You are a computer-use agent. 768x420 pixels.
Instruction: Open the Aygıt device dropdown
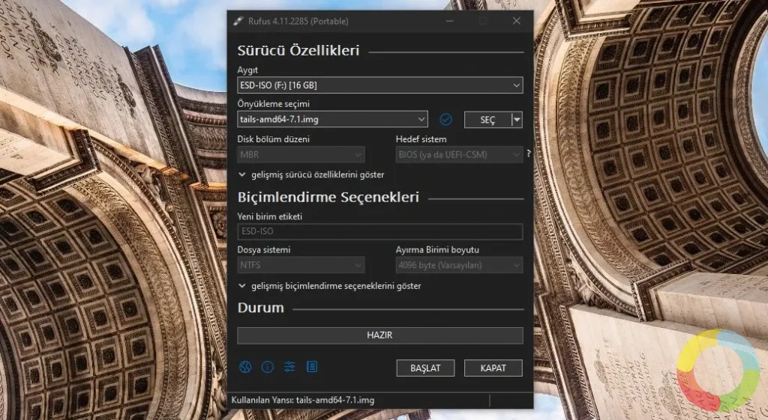tap(380, 85)
